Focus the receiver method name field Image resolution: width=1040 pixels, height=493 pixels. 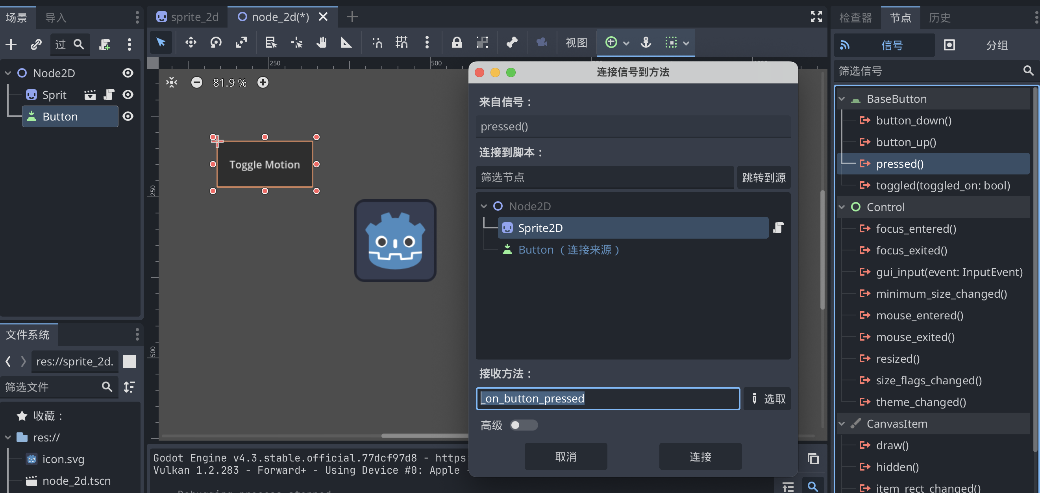pyautogui.click(x=608, y=399)
